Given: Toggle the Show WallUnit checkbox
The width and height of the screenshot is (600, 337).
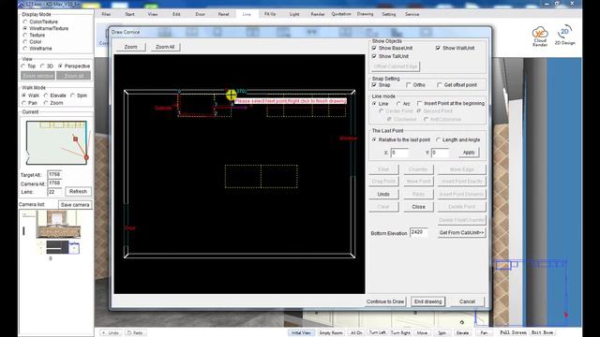Looking at the screenshot, I should 438,48.
